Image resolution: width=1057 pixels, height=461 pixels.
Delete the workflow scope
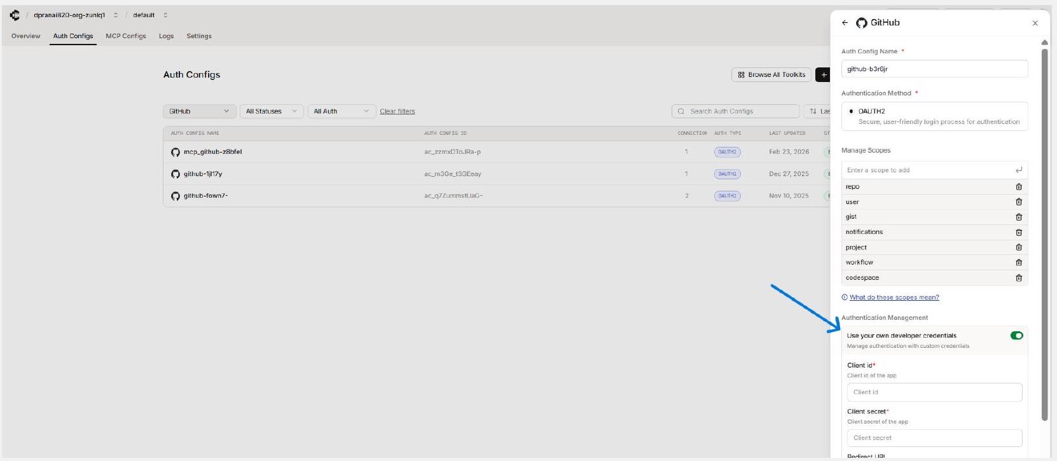point(1019,263)
